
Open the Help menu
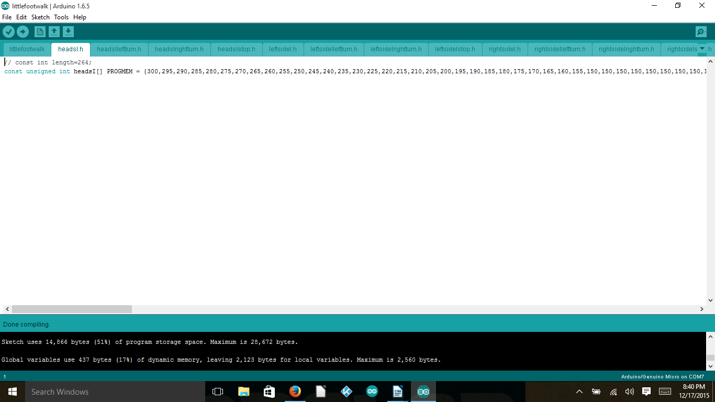click(80, 17)
